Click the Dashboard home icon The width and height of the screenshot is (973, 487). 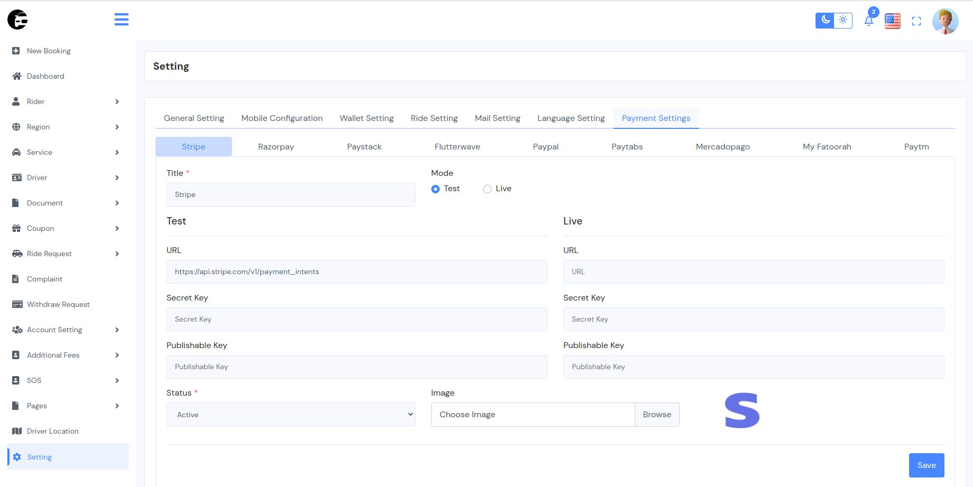[16, 76]
